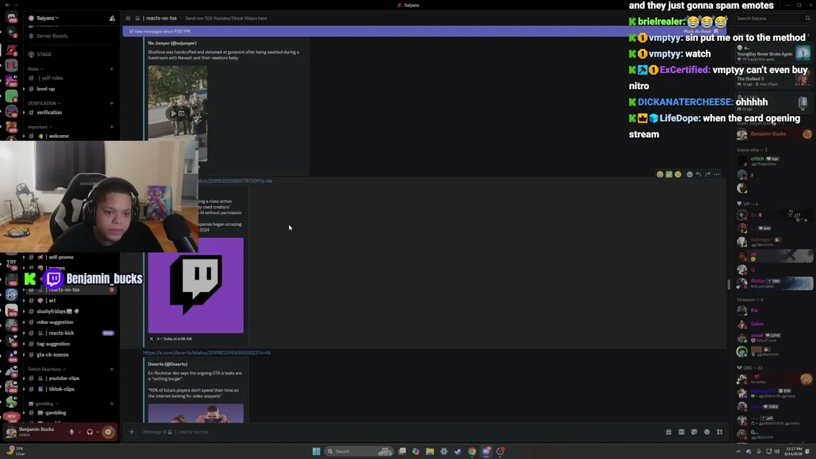Expand the Twitch Reactions category
816x459 pixels.
coord(46,369)
